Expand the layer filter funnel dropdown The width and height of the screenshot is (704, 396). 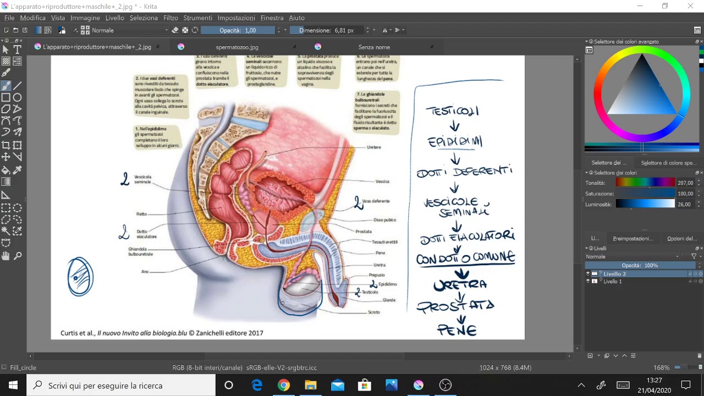point(695,257)
